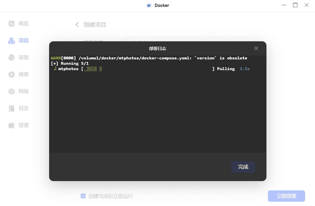Viewport: 315px width, 206px height.
Task: Close the Docker window
Action: (x=306, y=5)
